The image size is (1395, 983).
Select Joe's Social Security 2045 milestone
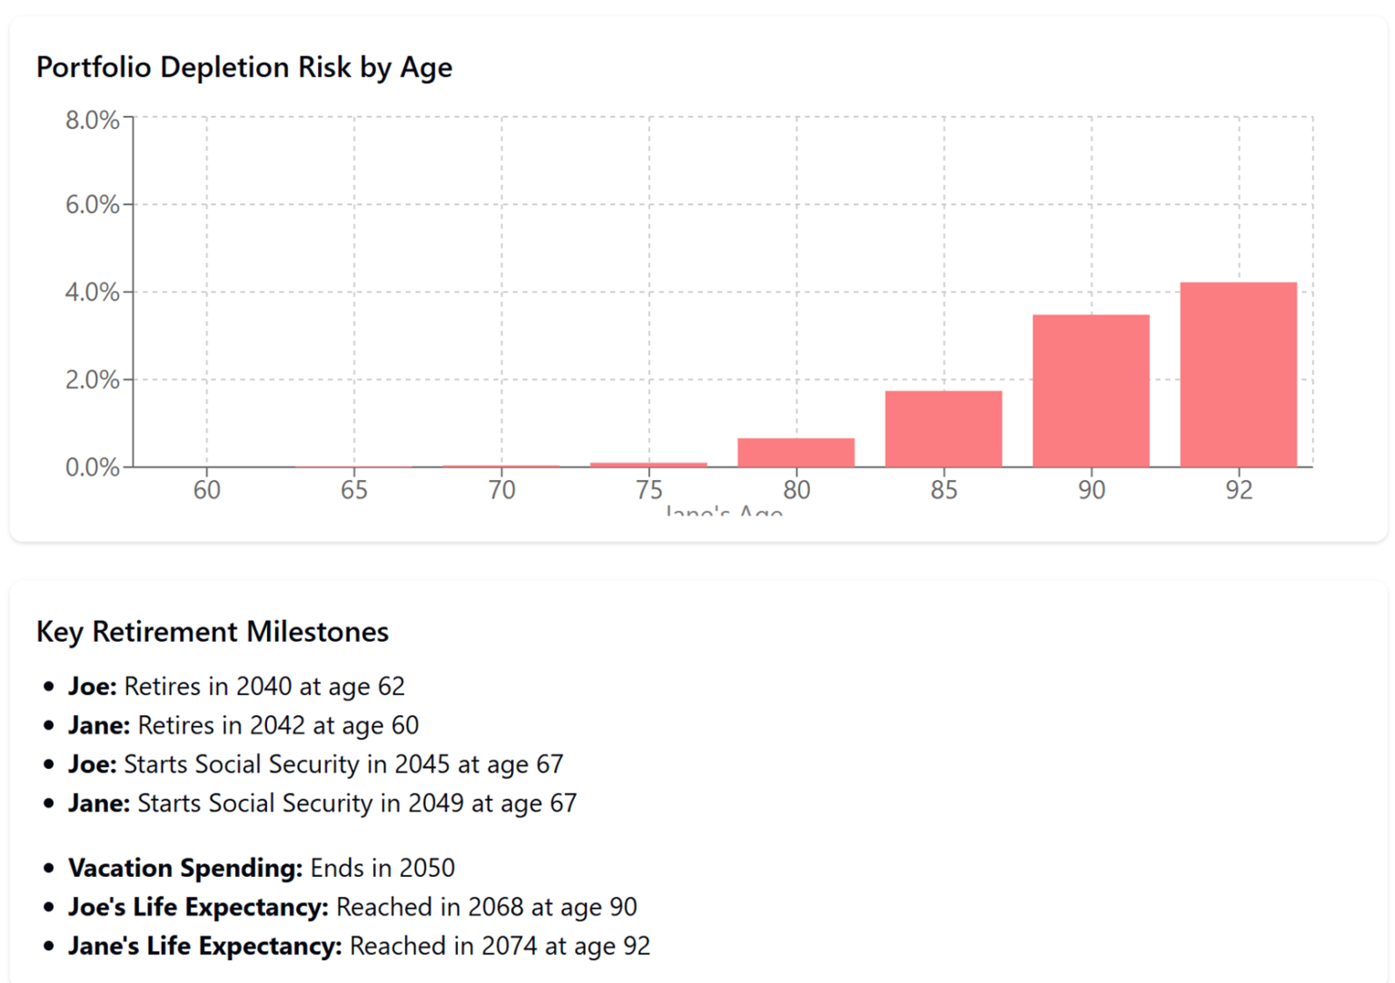point(315,764)
